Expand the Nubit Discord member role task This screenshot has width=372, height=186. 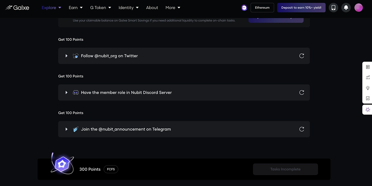coord(66,92)
